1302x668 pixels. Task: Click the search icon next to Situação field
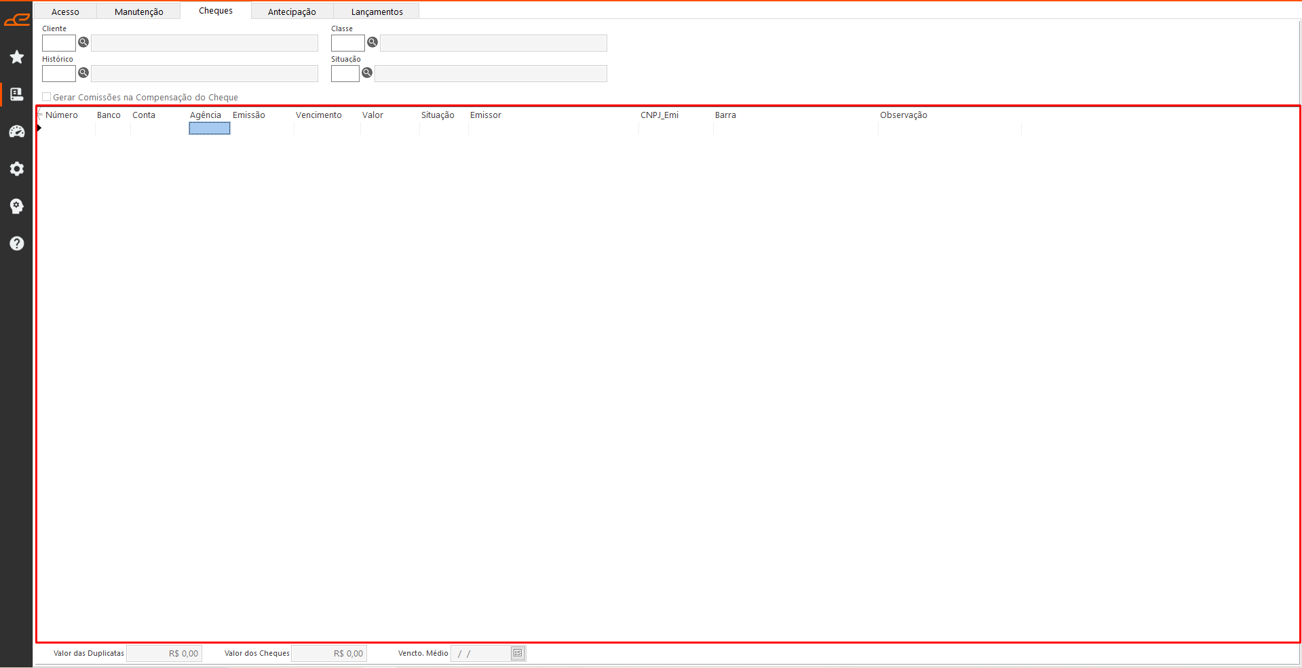point(367,73)
